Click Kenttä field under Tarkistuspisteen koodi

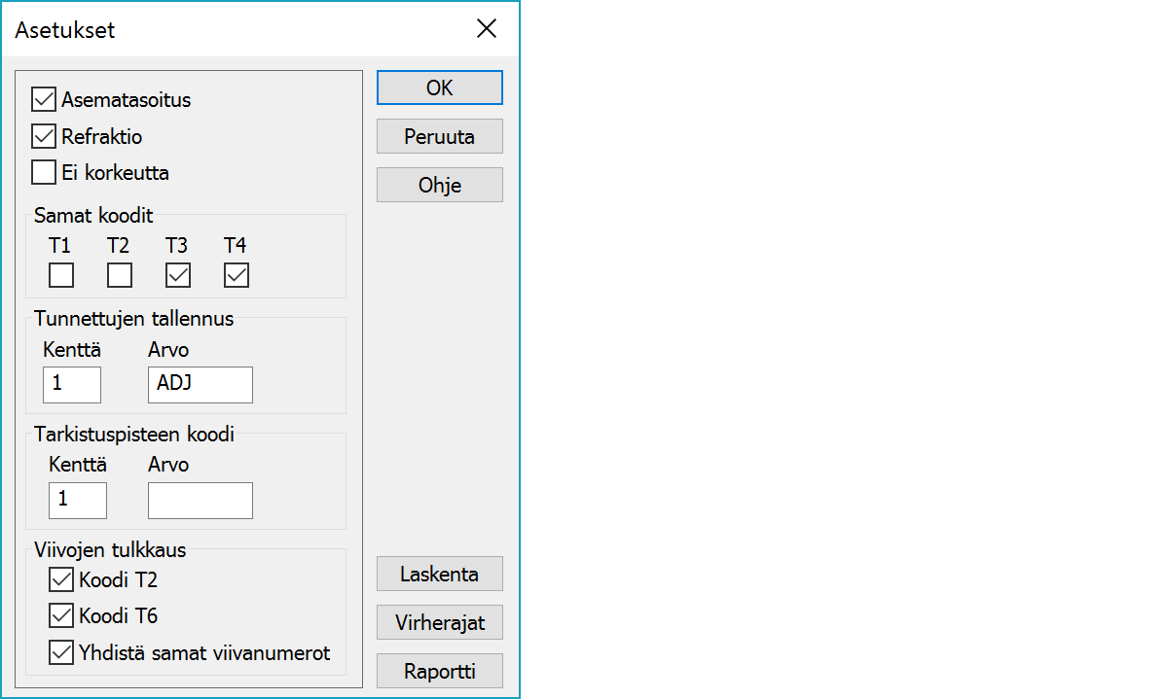[x=78, y=501]
